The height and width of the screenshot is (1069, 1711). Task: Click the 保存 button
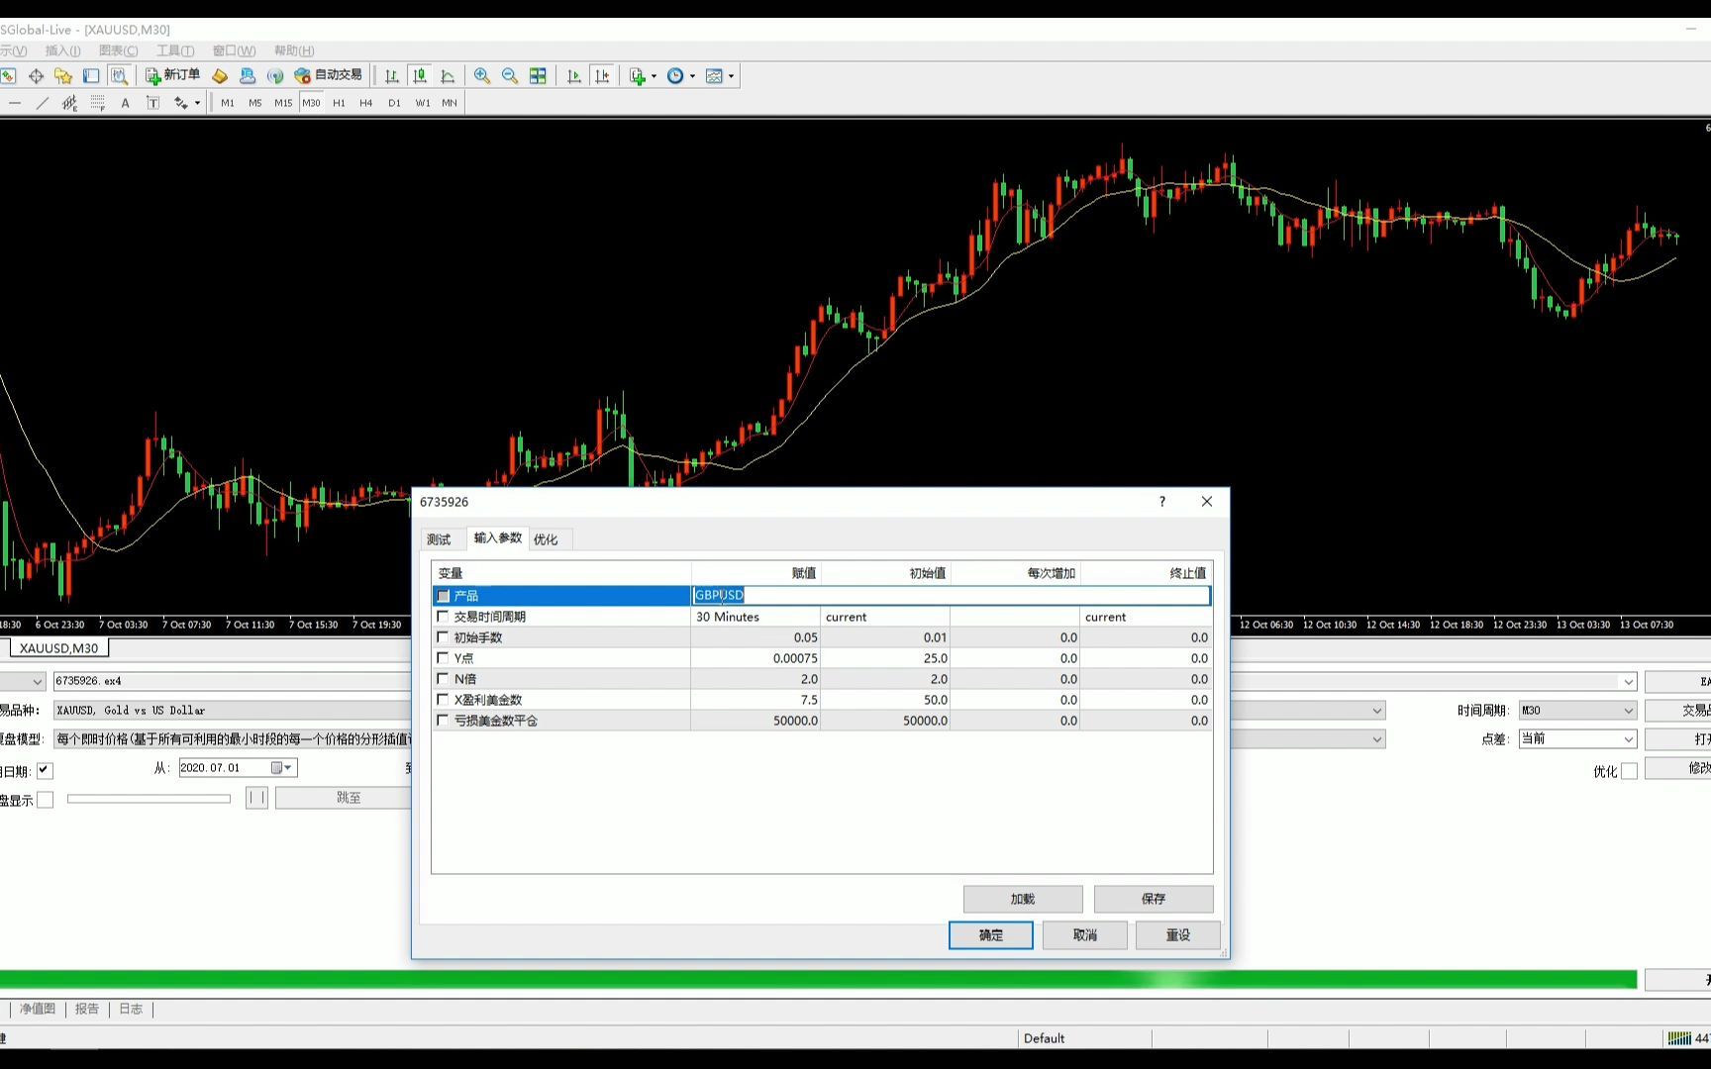(1154, 899)
